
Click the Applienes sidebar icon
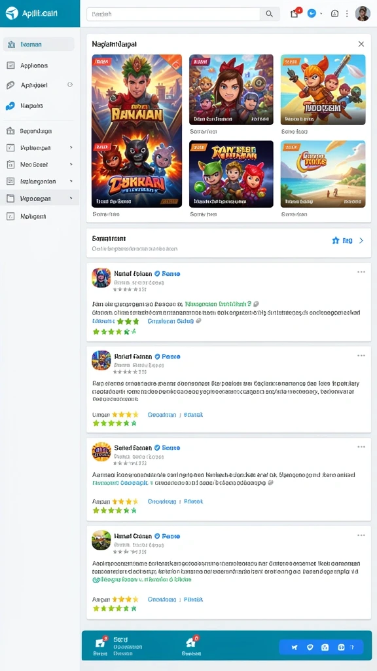(11, 66)
